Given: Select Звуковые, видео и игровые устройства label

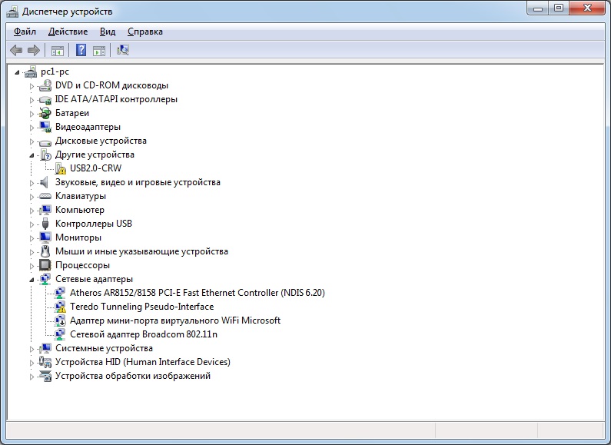Looking at the screenshot, I should pos(138,182).
